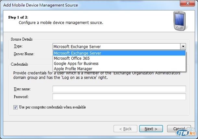Uncheck Use per computer credentials checkbox

click(16, 107)
